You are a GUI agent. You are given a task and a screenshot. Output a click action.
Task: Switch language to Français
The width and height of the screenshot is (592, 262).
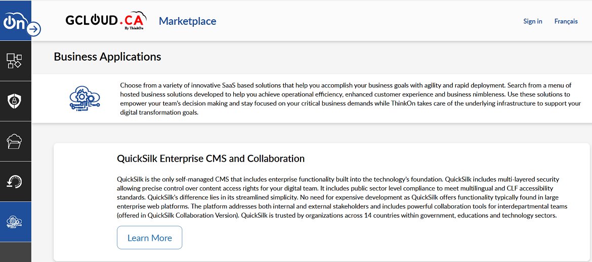point(566,21)
